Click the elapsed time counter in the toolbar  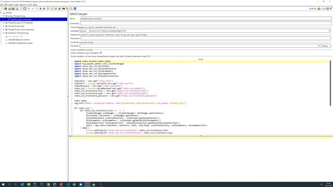tap(313, 9)
